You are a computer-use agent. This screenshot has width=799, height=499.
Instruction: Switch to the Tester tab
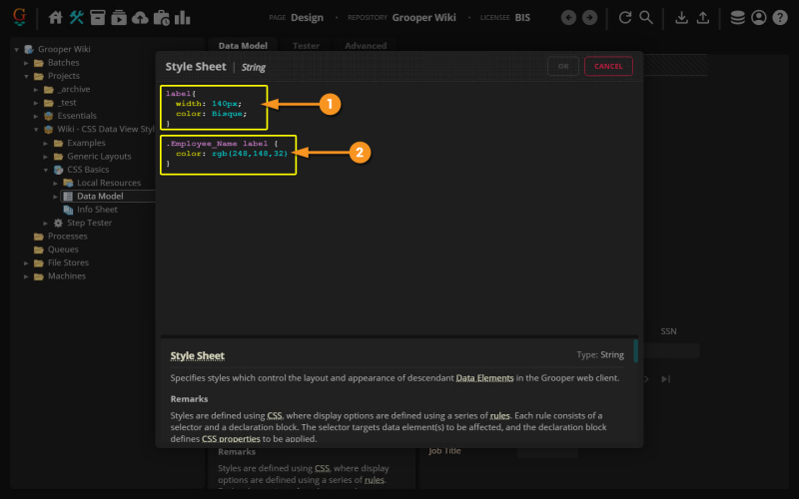(306, 45)
